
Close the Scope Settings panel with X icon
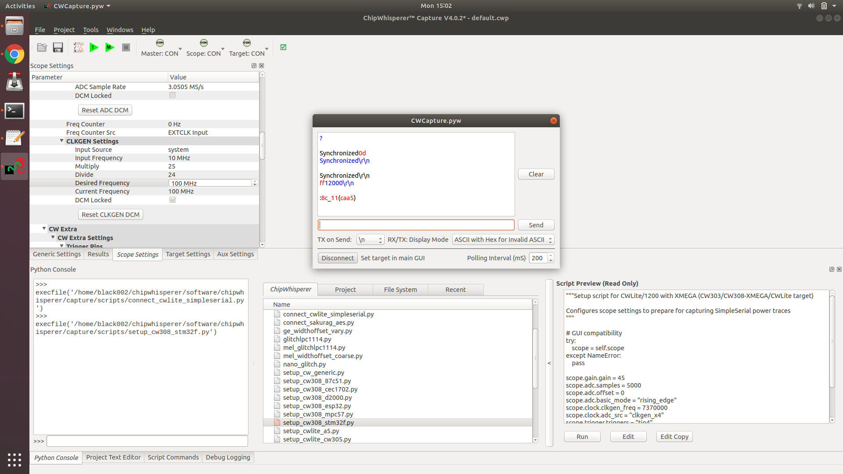pyautogui.click(x=262, y=66)
